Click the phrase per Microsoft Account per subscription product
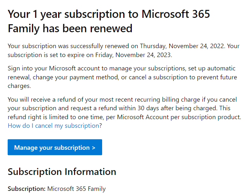Viewport: 248px width, 195px height. (173, 117)
